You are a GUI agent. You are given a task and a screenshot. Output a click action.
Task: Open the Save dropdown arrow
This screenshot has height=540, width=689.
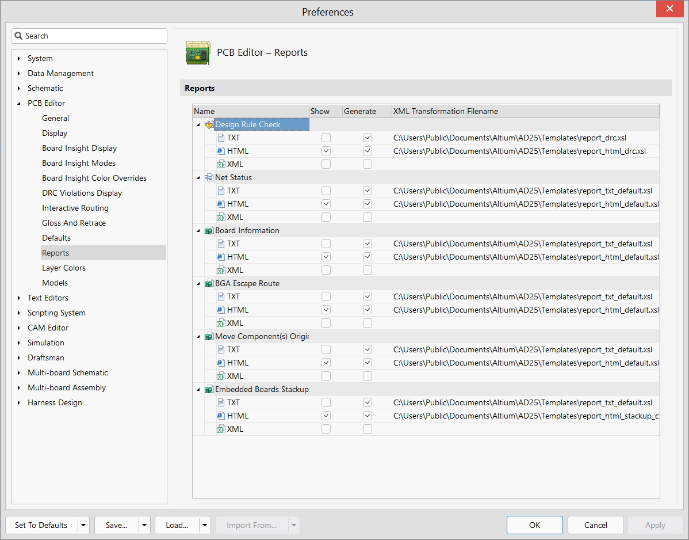pyautogui.click(x=144, y=525)
